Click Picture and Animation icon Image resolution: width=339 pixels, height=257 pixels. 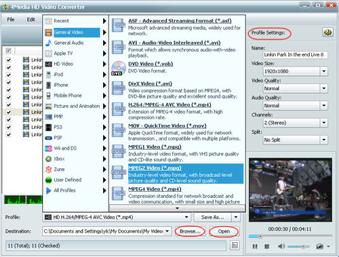pyautogui.click(x=48, y=106)
